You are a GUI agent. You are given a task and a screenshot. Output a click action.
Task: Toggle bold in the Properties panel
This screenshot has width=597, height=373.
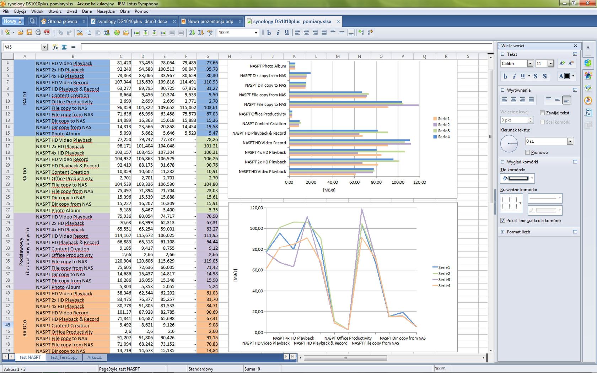[x=505, y=76]
